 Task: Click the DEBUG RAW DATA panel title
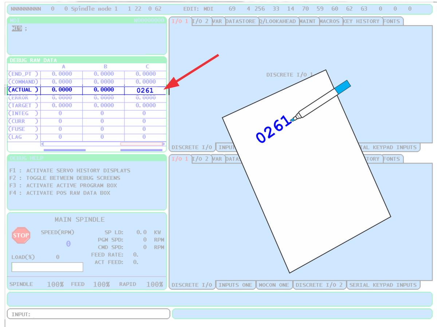tap(33, 60)
